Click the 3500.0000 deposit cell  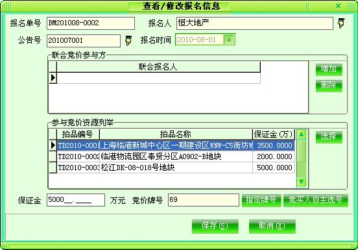pos(274,145)
